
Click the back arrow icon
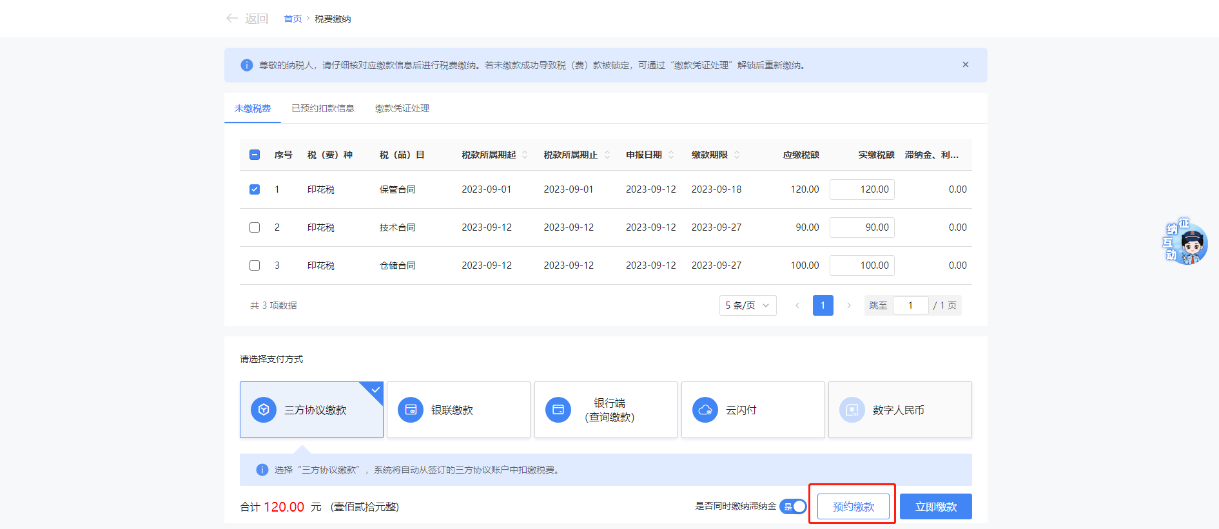click(232, 19)
